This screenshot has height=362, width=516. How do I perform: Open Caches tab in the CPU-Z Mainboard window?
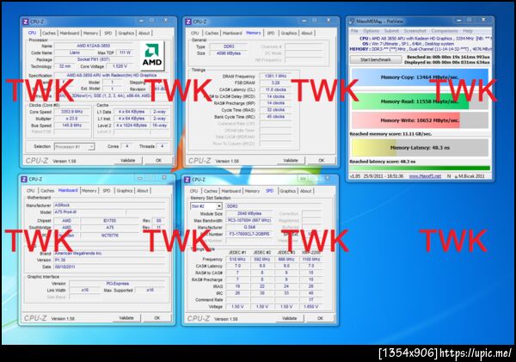click(x=47, y=191)
